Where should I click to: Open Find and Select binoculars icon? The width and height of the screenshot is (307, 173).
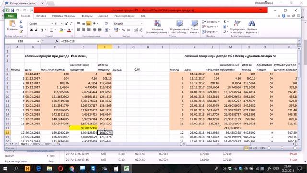pyautogui.click(x=252, y=24)
